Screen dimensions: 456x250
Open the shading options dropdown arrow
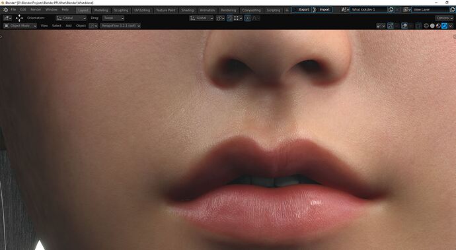coord(451,26)
